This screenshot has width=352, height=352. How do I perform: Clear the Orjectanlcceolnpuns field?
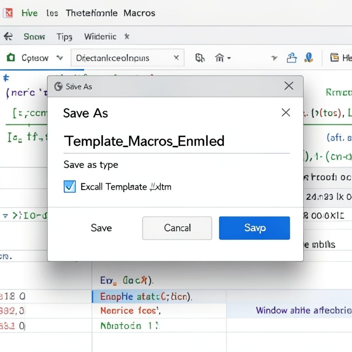pyautogui.click(x=176, y=58)
